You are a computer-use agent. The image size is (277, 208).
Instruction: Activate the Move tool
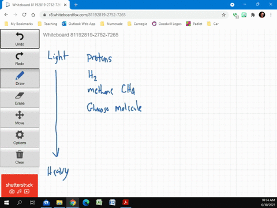(x=20, y=118)
